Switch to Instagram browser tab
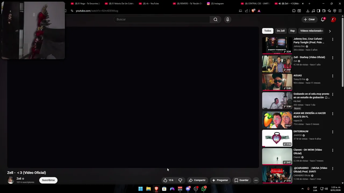This screenshot has height=193, width=344. tap(222, 3)
